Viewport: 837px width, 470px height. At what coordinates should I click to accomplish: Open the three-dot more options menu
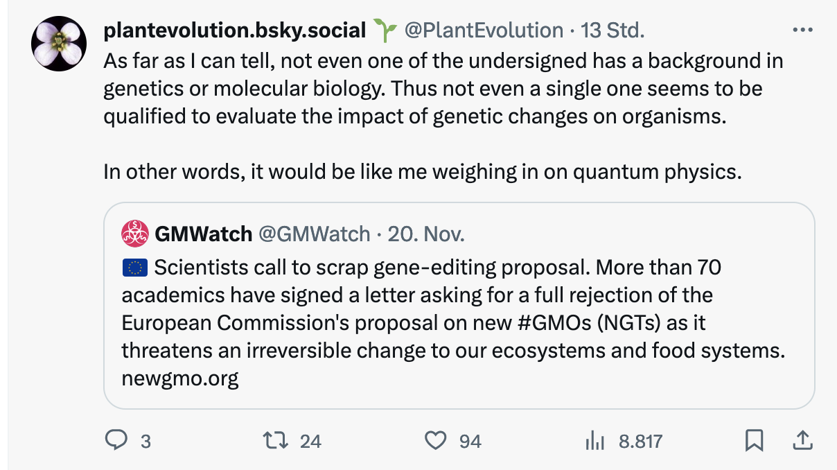tap(802, 31)
